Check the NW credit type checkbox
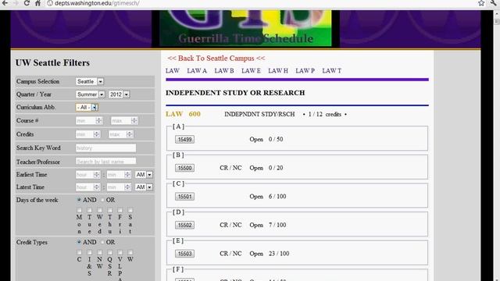 click(x=99, y=252)
